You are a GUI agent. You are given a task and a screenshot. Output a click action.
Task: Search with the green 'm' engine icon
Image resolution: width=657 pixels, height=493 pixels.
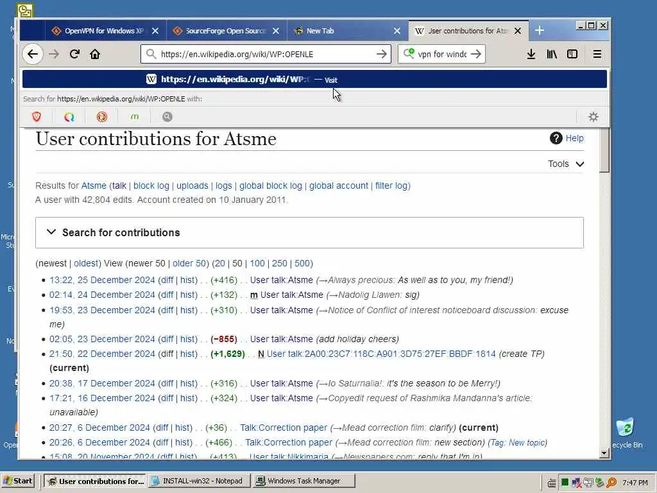[135, 117]
